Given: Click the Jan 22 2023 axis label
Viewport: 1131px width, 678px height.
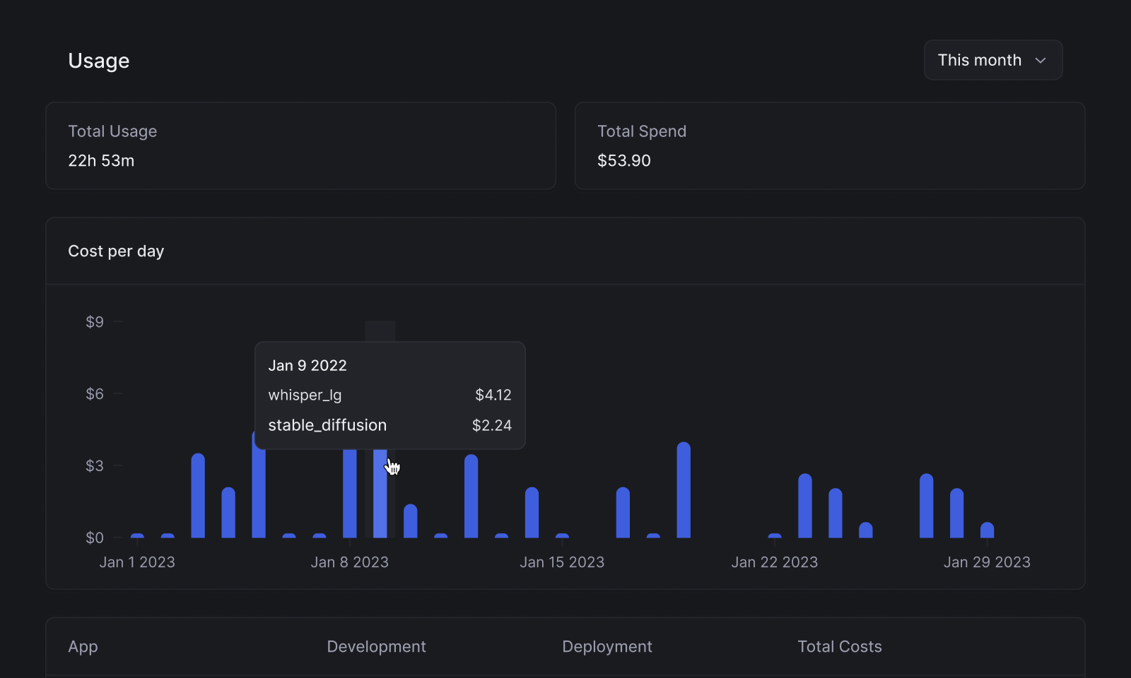Looking at the screenshot, I should click(775, 562).
